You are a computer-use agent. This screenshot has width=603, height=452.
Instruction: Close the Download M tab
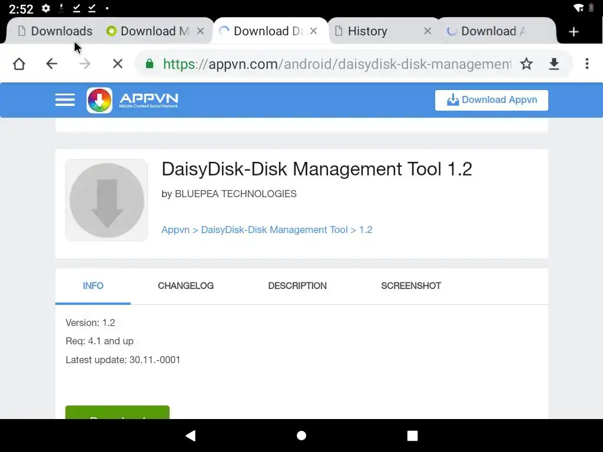[200, 31]
